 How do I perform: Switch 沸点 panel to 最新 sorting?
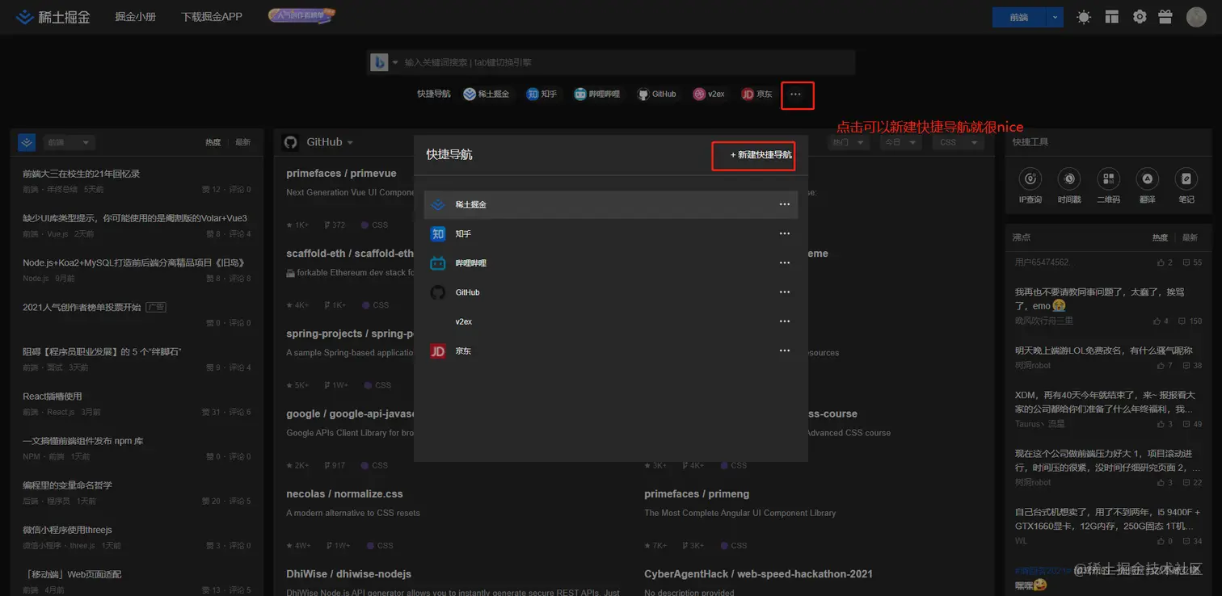click(1190, 237)
